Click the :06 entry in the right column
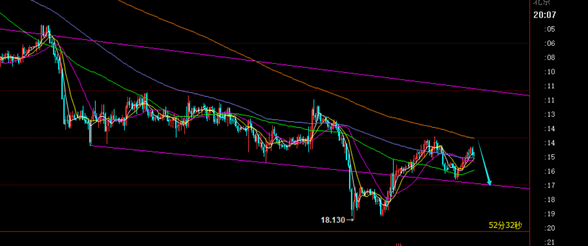The image size is (588, 246). point(550,43)
